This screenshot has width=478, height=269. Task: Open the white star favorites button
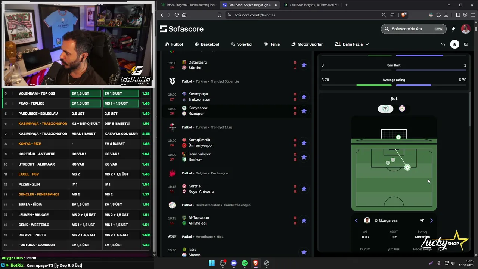click(454, 44)
